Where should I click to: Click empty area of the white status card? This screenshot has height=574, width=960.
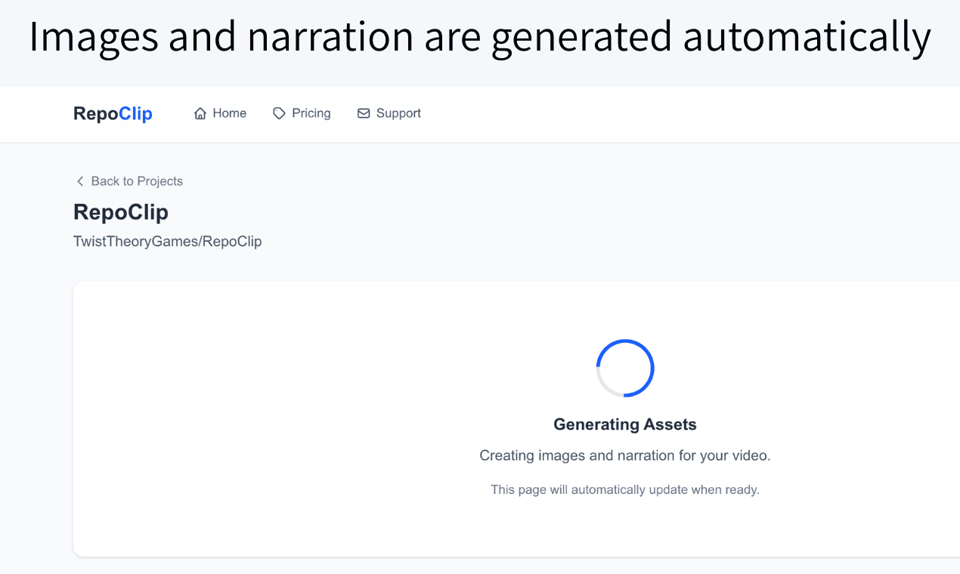[265, 415]
